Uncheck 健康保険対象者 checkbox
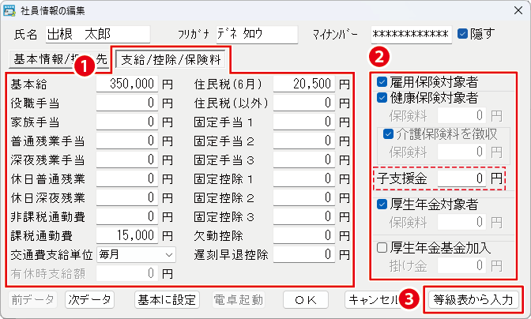 coord(382,99)
